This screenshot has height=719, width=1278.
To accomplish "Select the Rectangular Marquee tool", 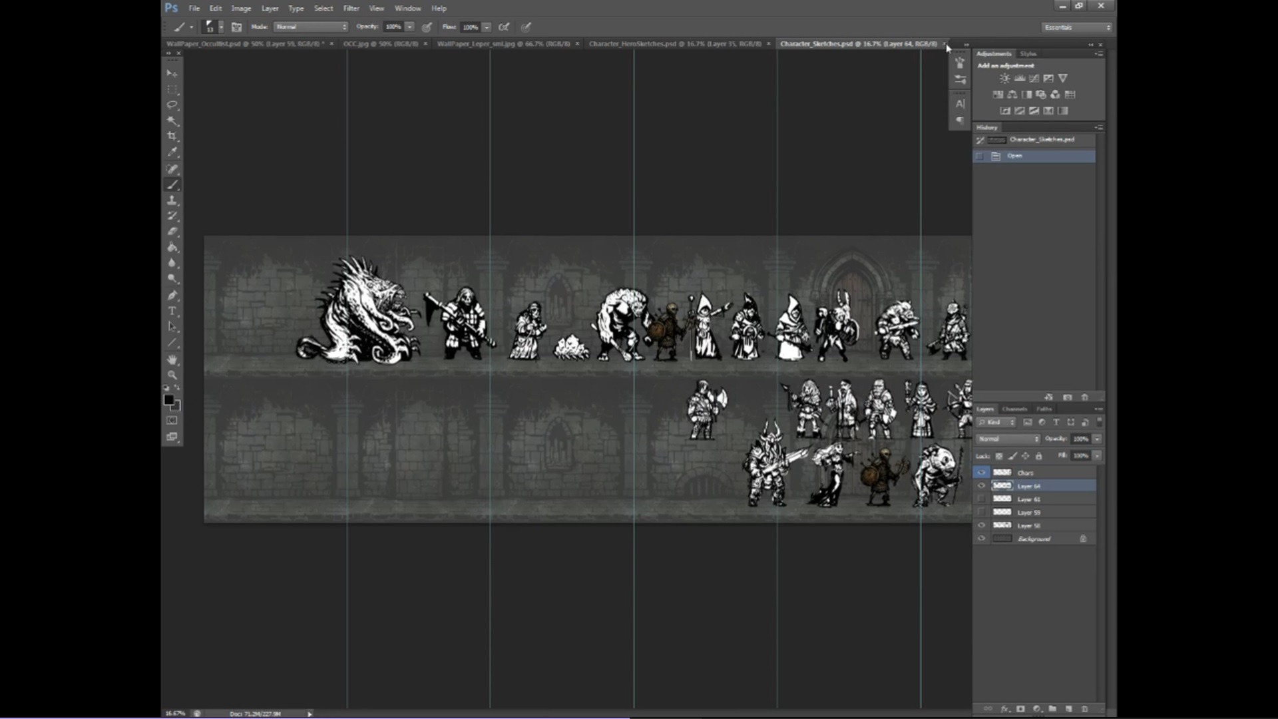I will [x=172, y=89].
